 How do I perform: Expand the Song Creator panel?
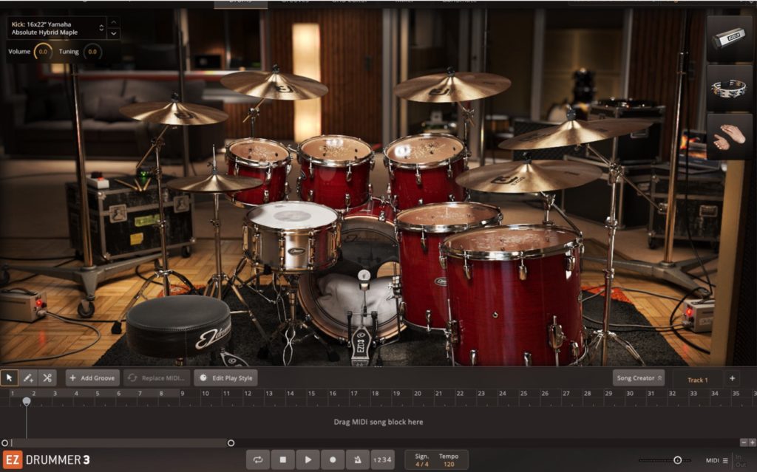(639, 378)
